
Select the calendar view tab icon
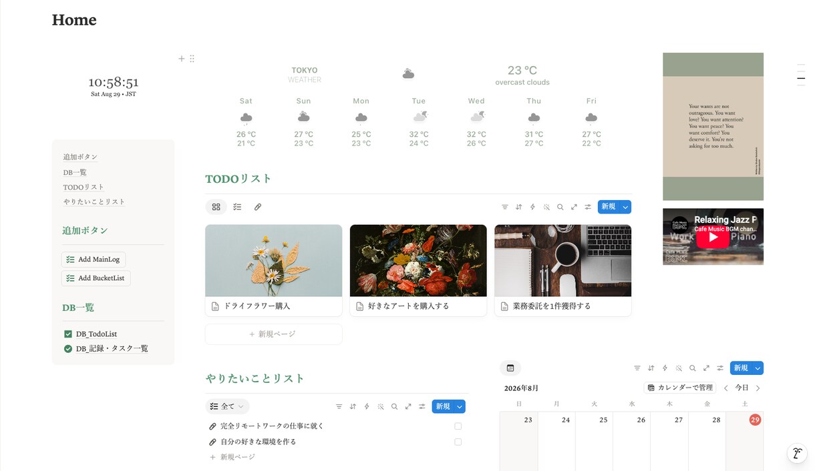pos(510,368)
